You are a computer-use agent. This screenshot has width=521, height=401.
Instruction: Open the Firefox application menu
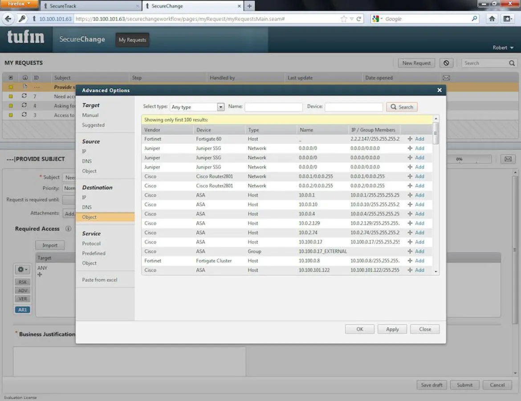pos(20,4)
